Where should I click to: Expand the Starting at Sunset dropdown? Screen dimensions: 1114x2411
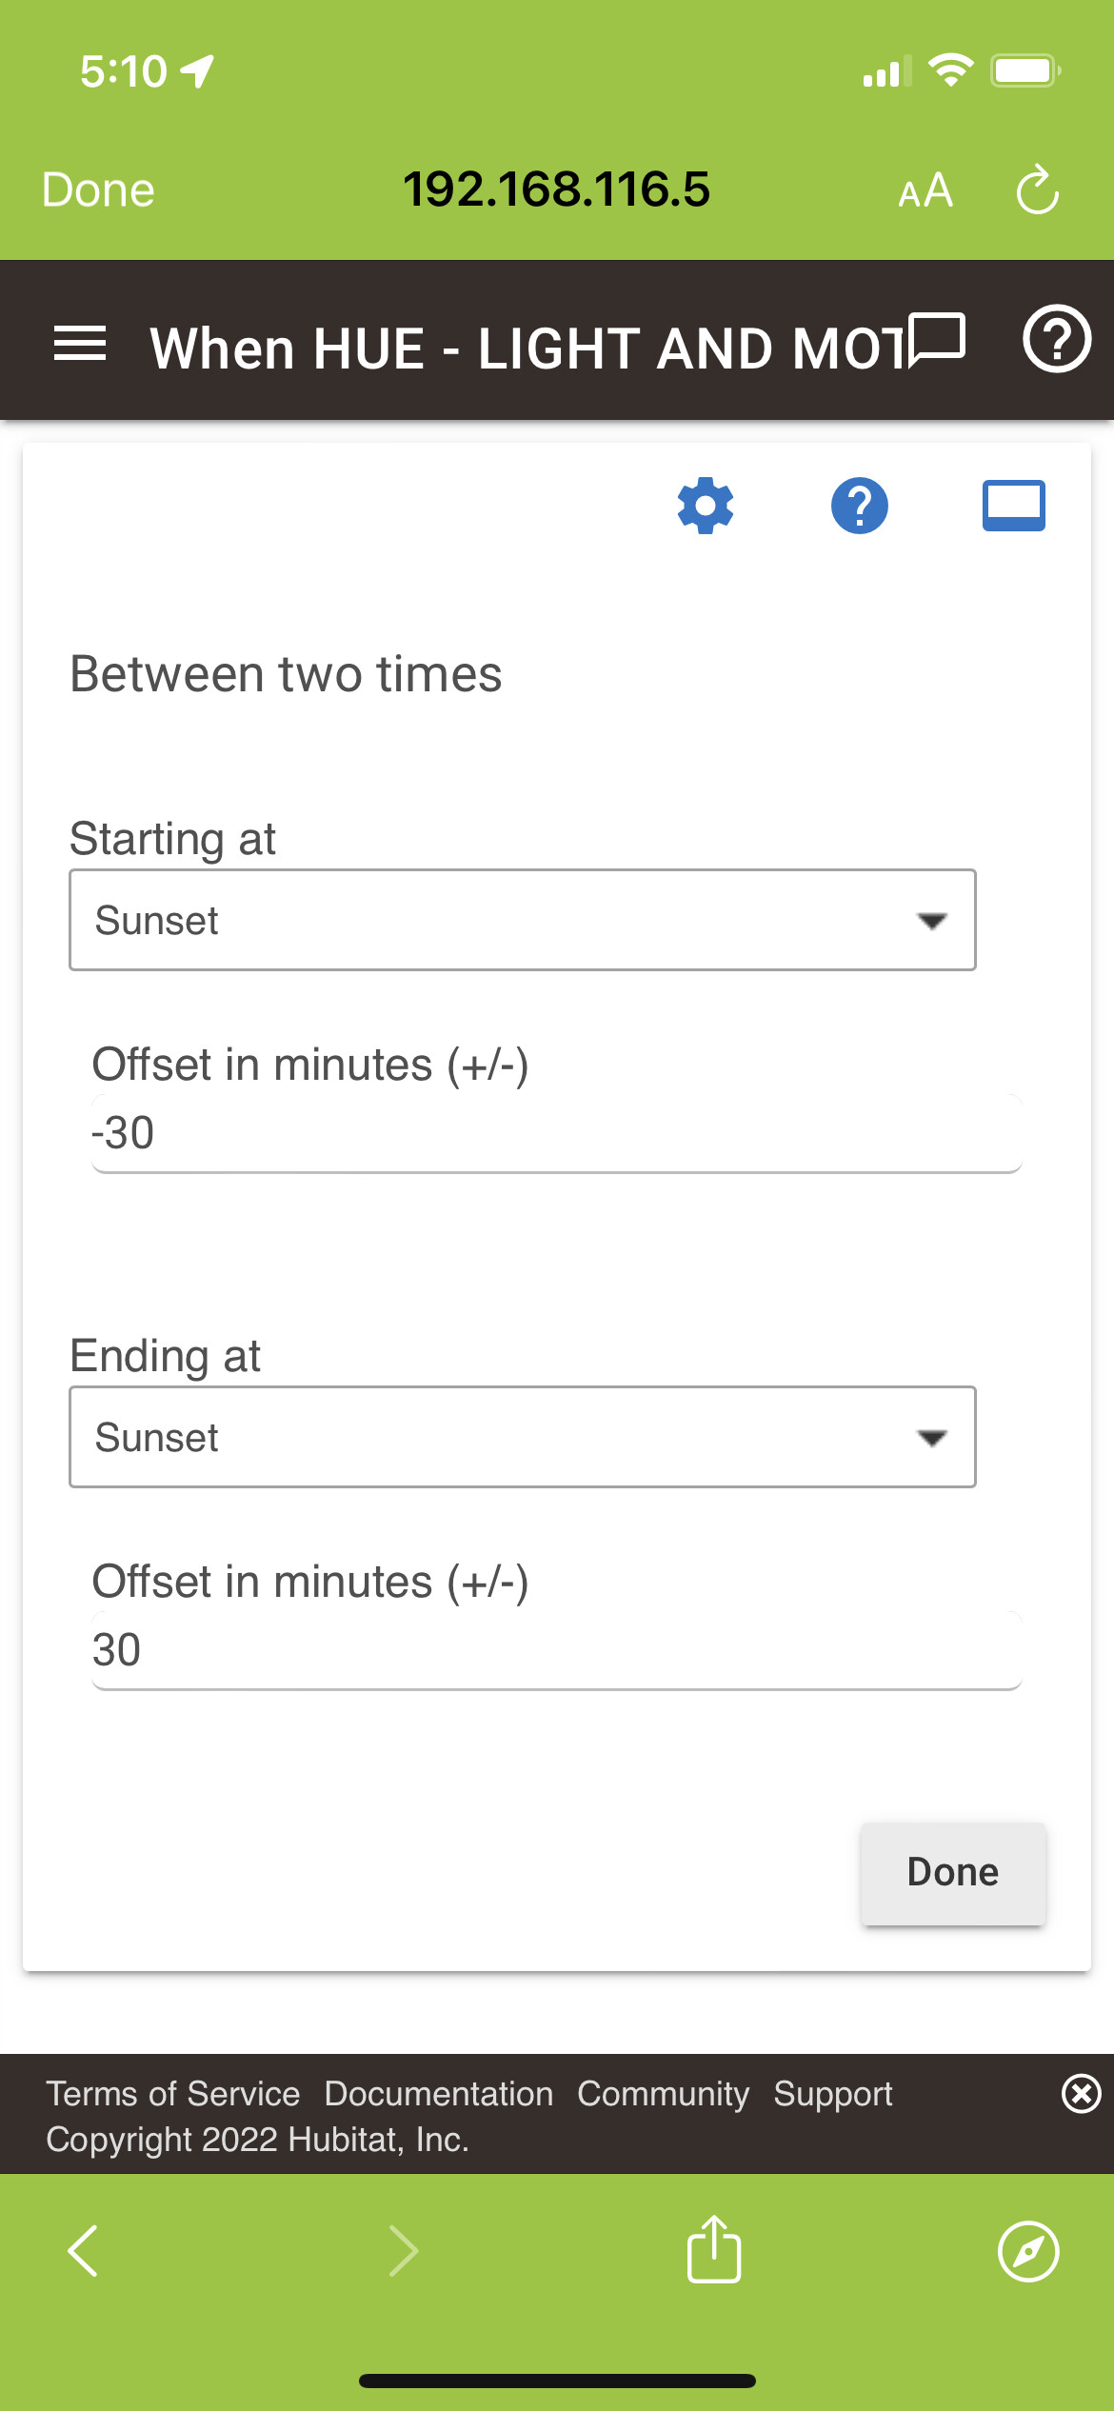click(523, 920)
